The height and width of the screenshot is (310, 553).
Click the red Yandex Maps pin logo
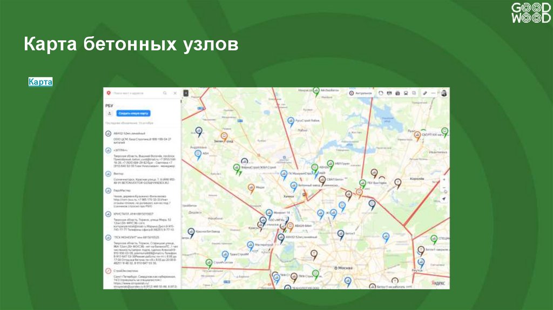(x=109, y=93)
